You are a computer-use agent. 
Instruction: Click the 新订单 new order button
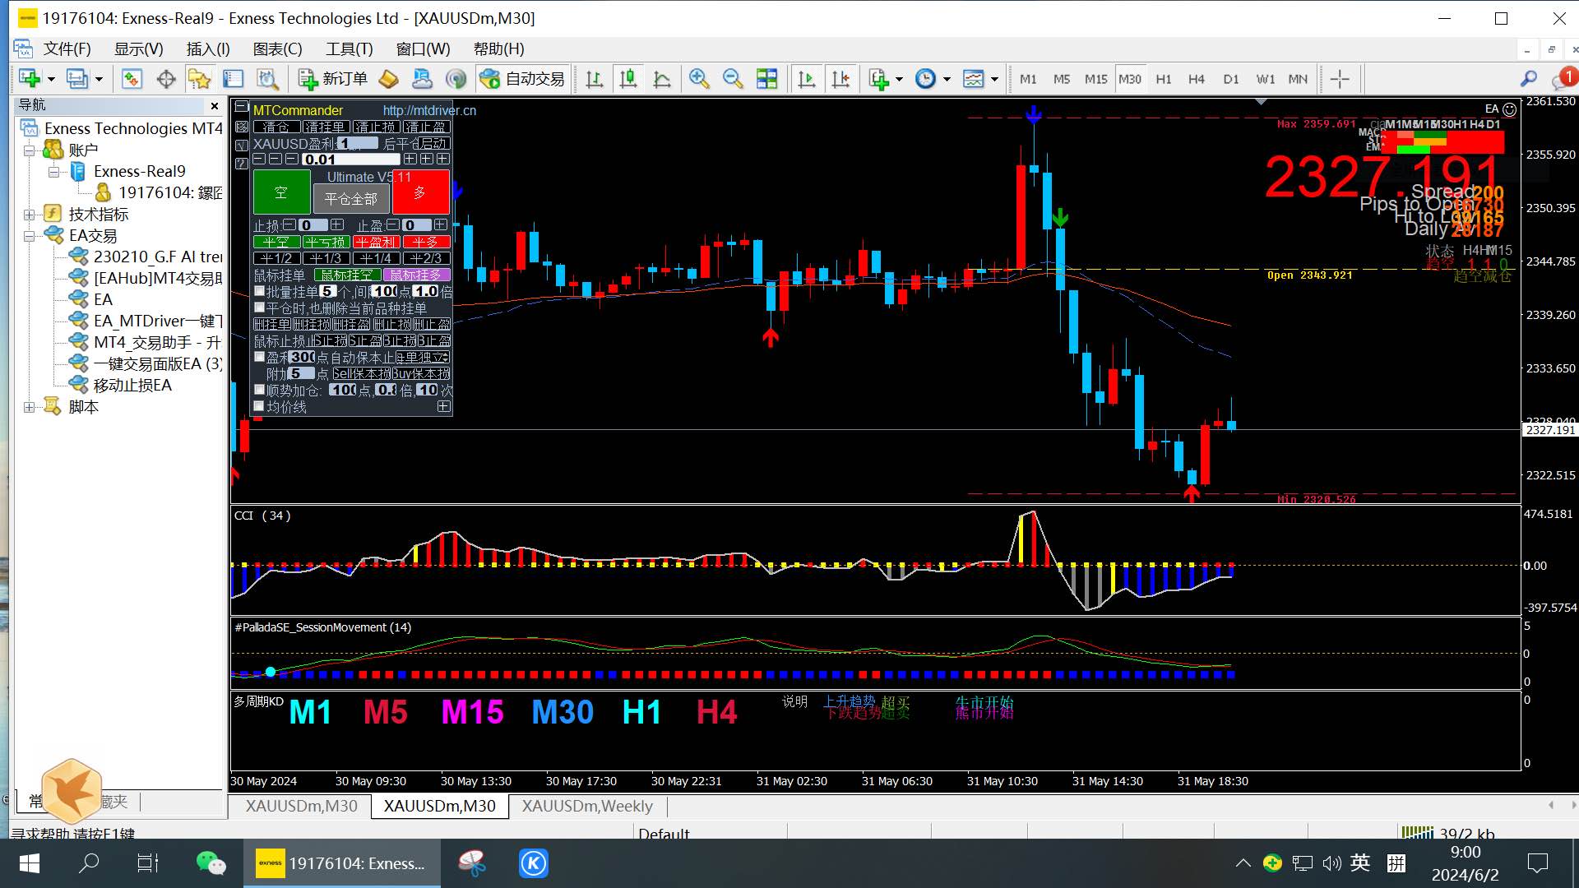pos(333,79)
